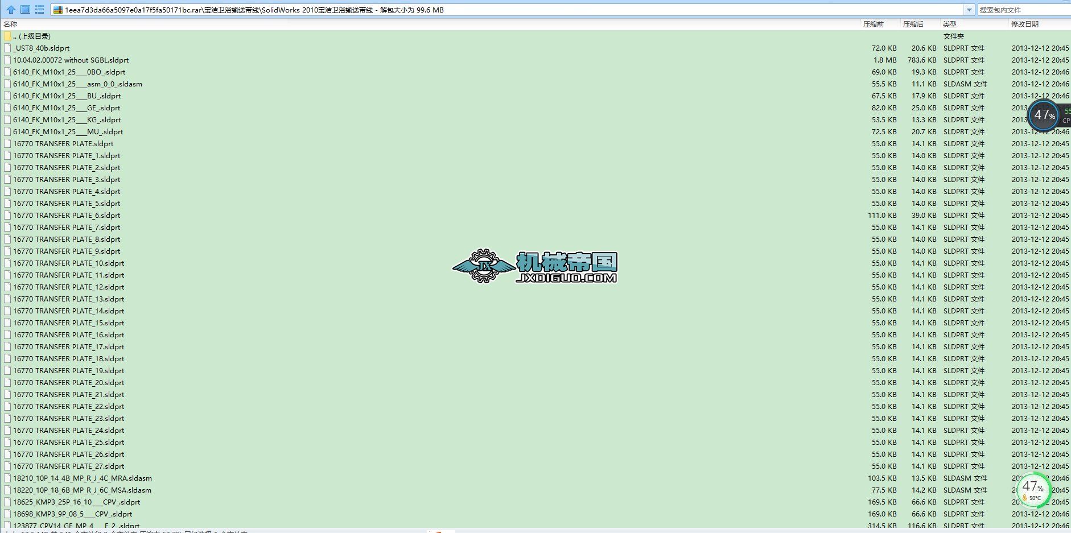Click file icon of 16770 TRANSFER PLATE_10.sldprt
The image size is (1071, 533).
[x=7, y=263]
